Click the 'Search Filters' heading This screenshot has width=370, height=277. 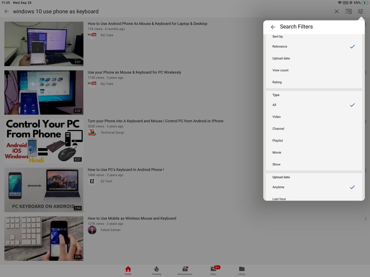pyautogui.click(x=296, y=27)
